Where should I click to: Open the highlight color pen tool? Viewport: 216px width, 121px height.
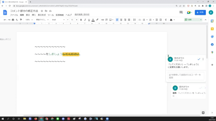tap(97, 20)
